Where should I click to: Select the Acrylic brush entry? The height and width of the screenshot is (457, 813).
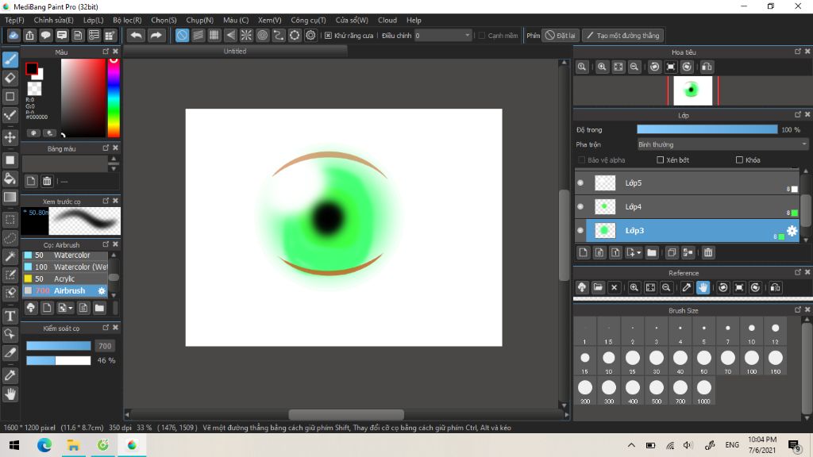click(65, 278)
